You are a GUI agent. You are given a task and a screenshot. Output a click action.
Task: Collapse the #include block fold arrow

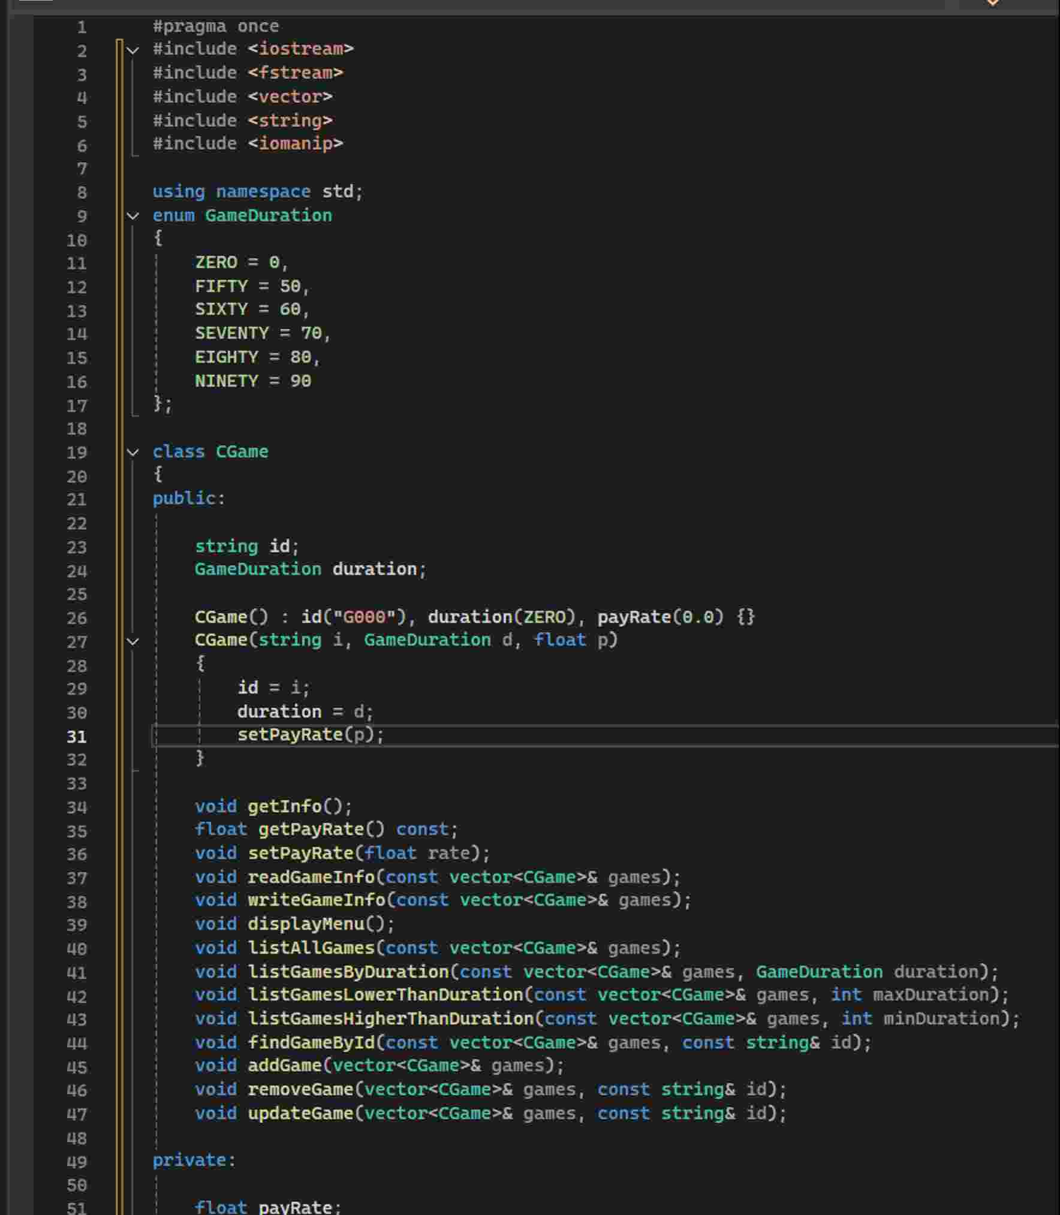tap(131, 49)
